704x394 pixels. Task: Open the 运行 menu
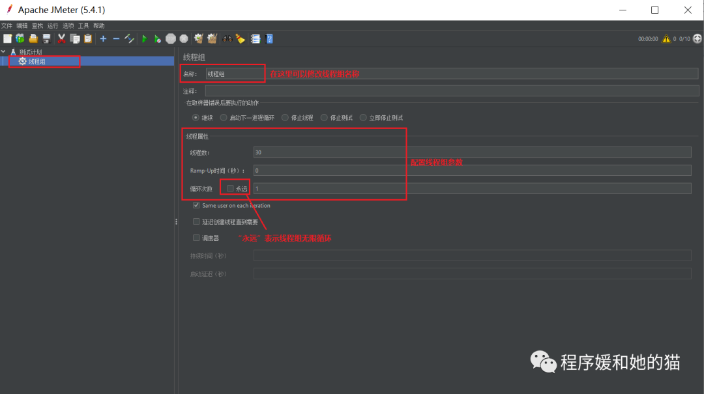[53, 25]
